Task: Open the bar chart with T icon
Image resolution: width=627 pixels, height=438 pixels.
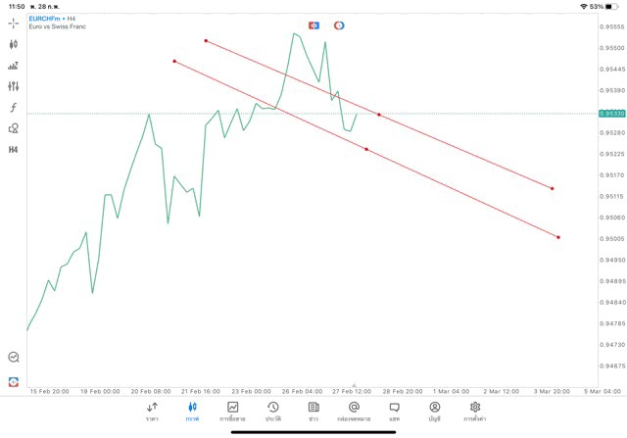Action: pos(14,66)
